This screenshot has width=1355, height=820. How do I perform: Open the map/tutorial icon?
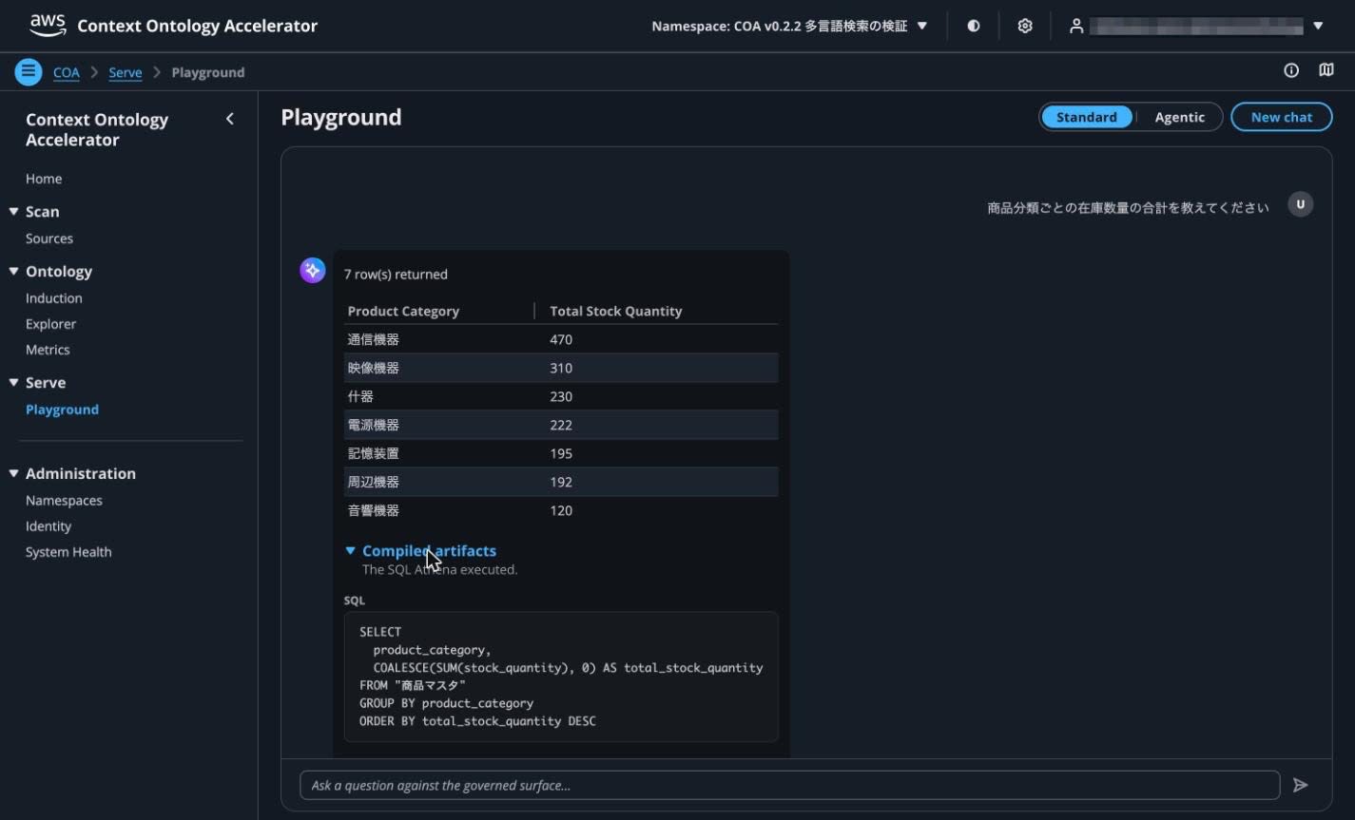1326,70
